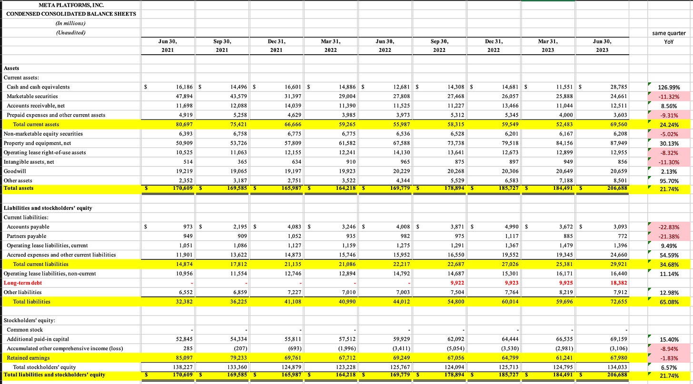This screenshot has height=384, width=693.
Task: Select the (Unaudited) cell
Action: click(71, 32)
